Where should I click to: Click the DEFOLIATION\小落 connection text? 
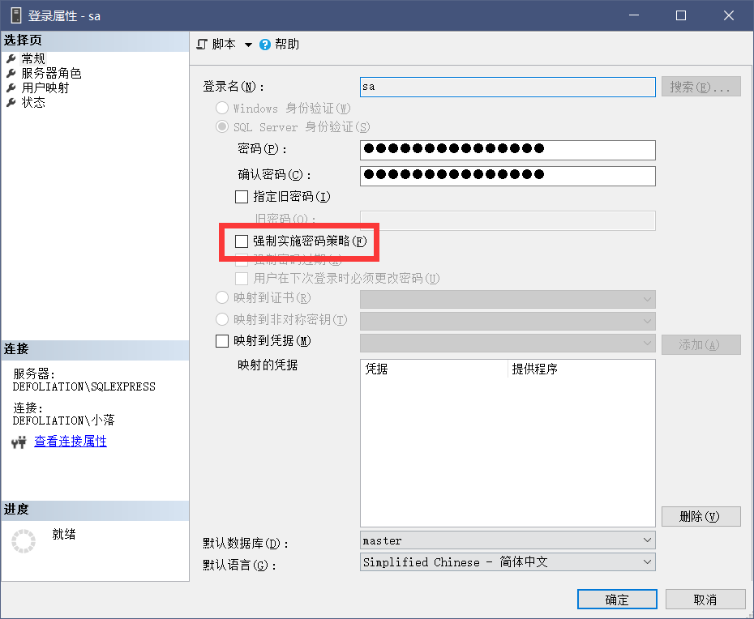(63, 420)
